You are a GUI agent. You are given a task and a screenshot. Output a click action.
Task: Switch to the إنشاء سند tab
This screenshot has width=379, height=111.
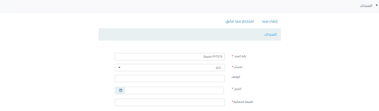tap(270, 21)
